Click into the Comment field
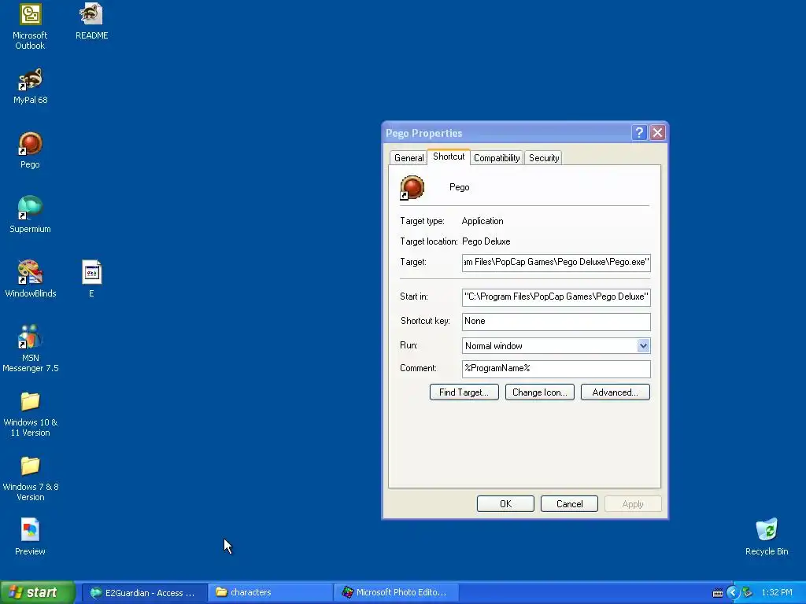The height and width of the screenshot is (604, 806). click(x=556, y=369)
